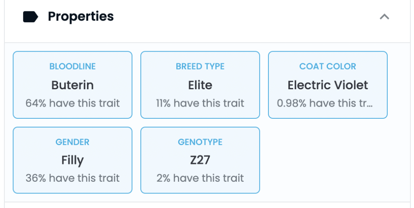Select the Z27 genotype value

(x=200, y=160)
